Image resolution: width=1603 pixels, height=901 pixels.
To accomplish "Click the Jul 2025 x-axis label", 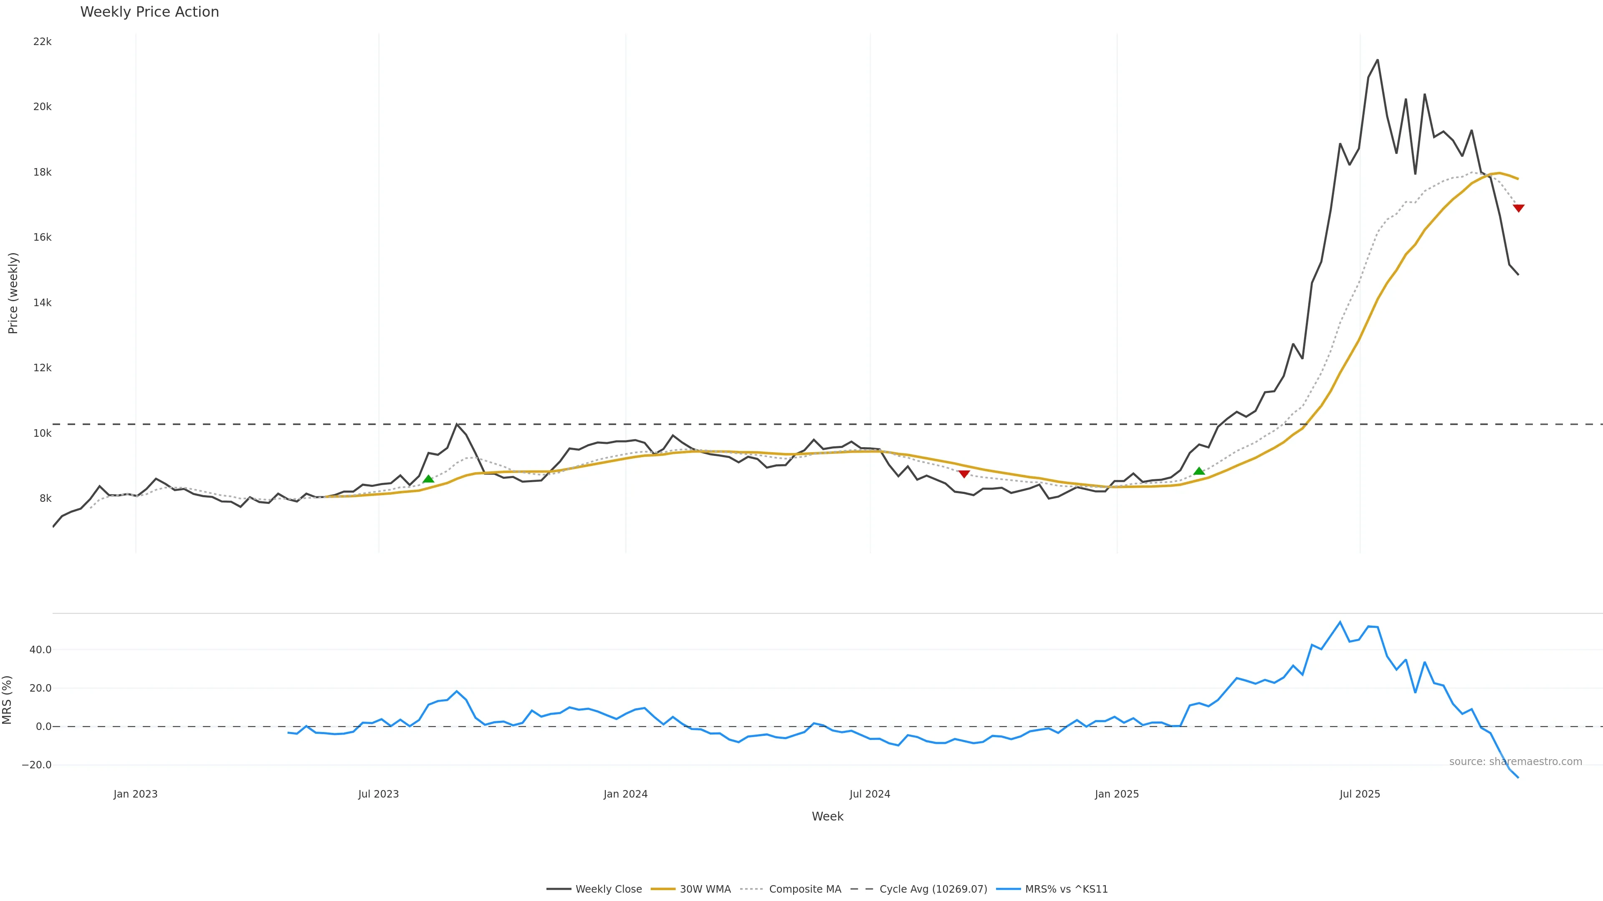I will 1360,794.
